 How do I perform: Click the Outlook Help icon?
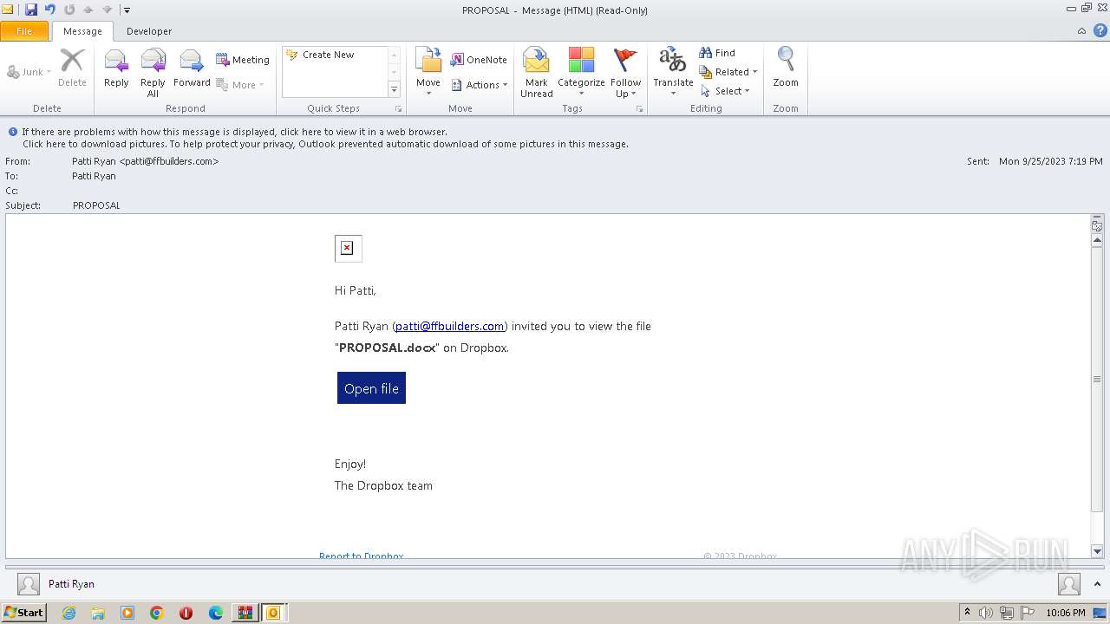click(x=1100, y=30)
